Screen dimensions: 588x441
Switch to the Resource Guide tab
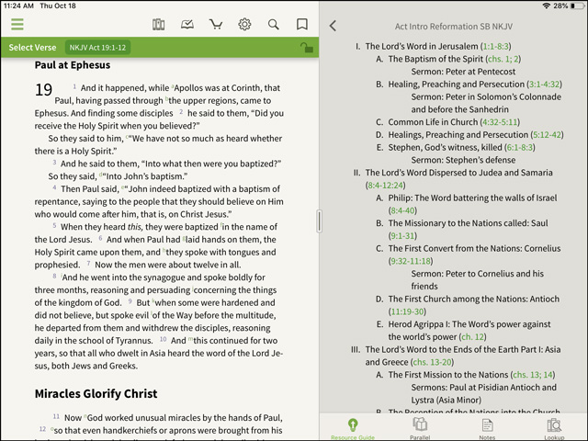coord(353,429)
